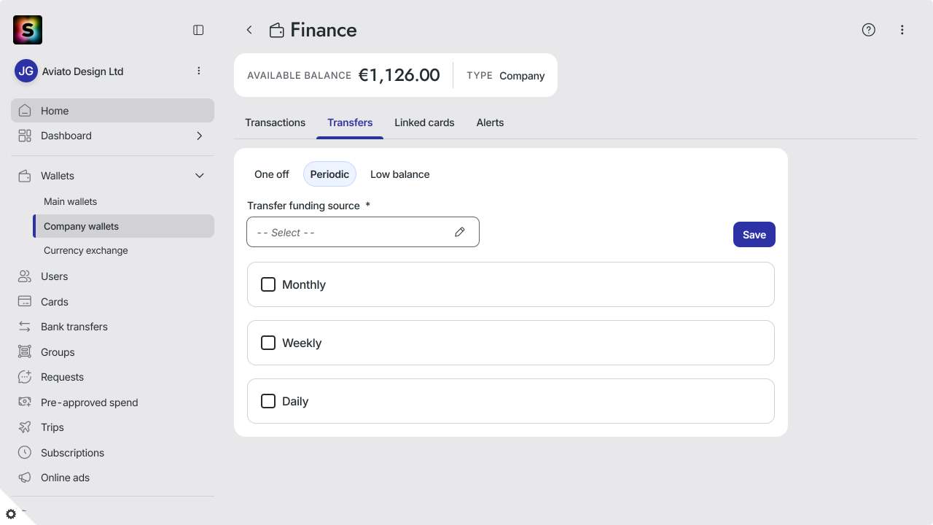
Task: Click the Trips airplane icon
Action: (25, 427)
